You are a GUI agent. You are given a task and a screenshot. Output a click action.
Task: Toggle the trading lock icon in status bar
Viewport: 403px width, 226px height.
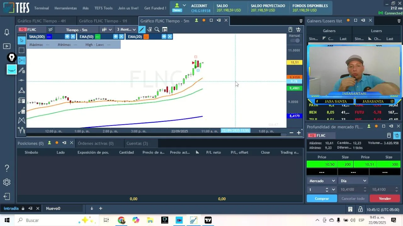pos(360,209)
